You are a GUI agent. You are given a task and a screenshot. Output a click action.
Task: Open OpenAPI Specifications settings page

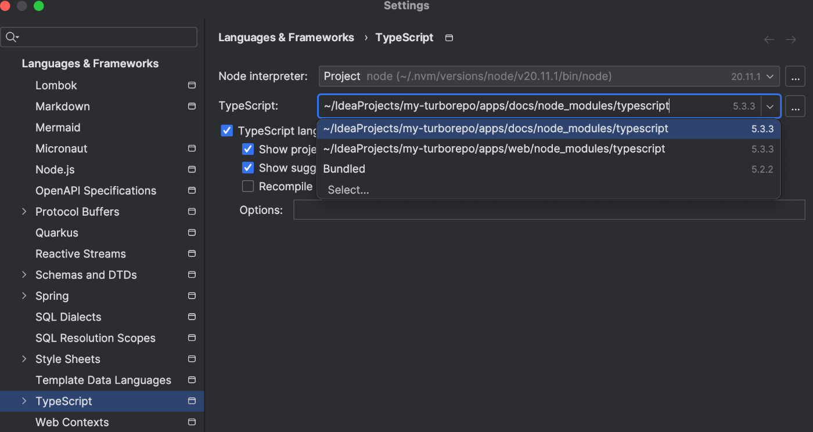[96, 190]
